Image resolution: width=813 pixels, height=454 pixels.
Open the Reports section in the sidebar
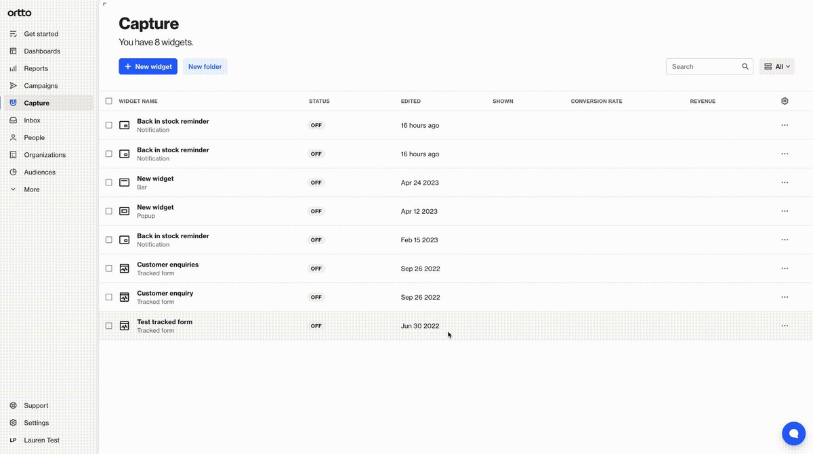click(35, 68)
